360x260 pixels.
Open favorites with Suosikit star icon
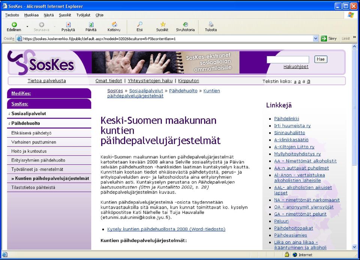tap(162, 24)
